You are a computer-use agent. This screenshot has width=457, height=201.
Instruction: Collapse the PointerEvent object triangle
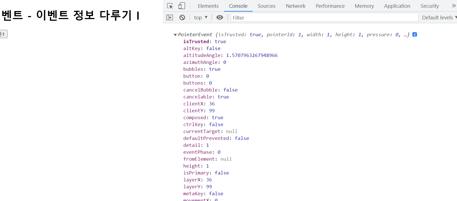point(175,35)
